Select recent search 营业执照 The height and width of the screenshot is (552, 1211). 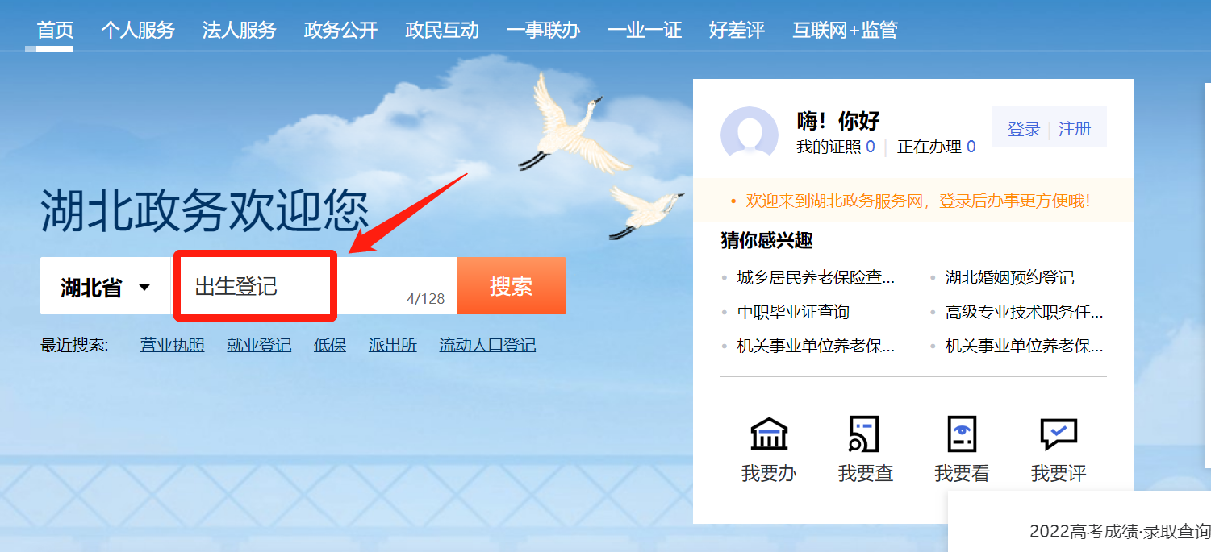tap(173, 346)
